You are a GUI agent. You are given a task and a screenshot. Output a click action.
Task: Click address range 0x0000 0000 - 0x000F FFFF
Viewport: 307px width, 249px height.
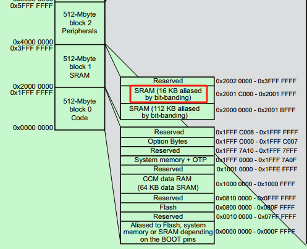[x=255, y=232]
